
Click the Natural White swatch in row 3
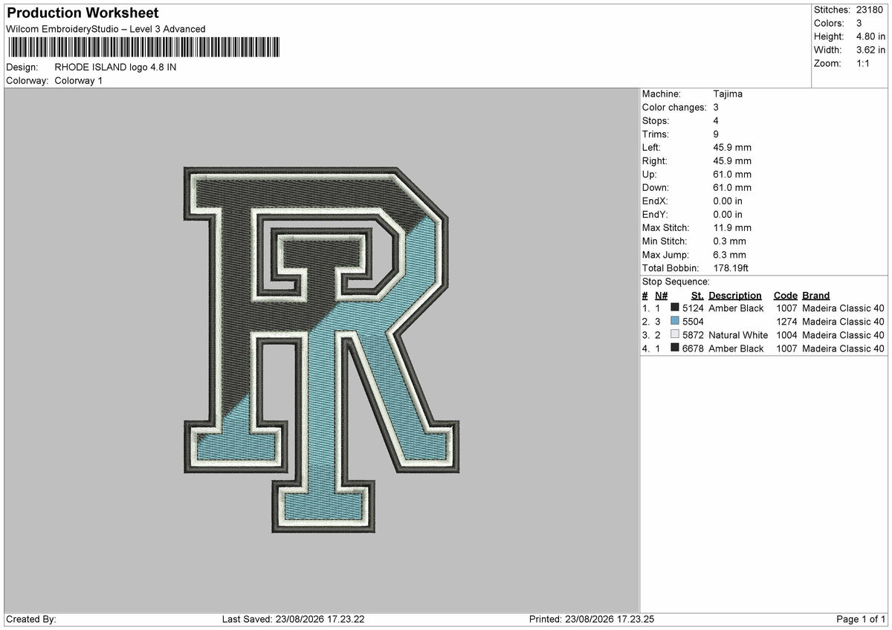point(675,334)
